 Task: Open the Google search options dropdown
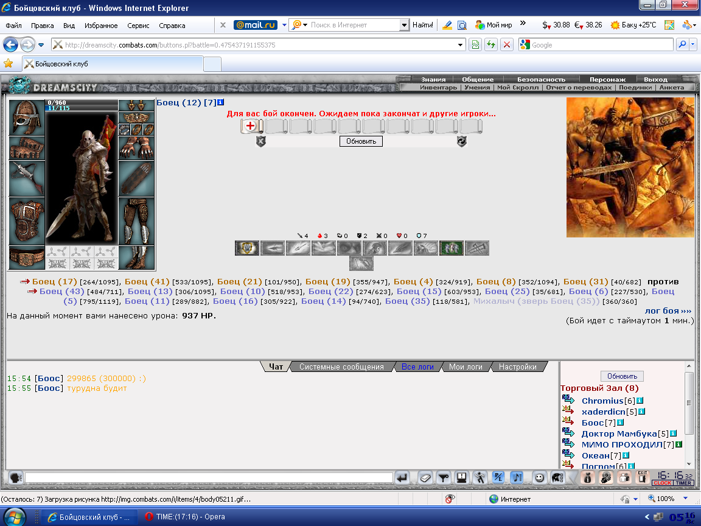pyautogui.click(x=693, y=44)
